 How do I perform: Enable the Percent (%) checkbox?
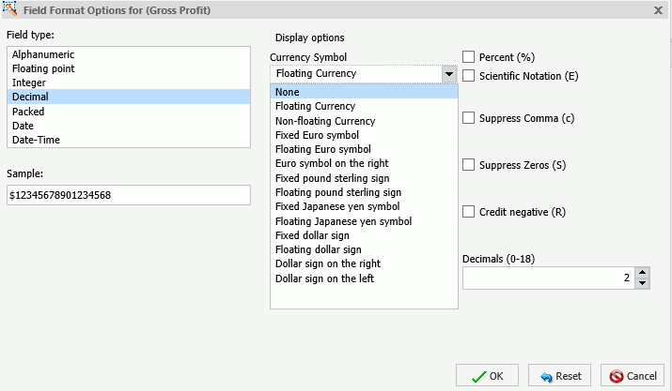(468, 57)
